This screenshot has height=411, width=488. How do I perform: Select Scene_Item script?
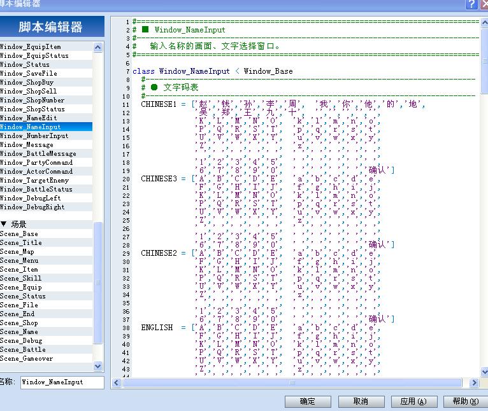(x=46, y=269)
